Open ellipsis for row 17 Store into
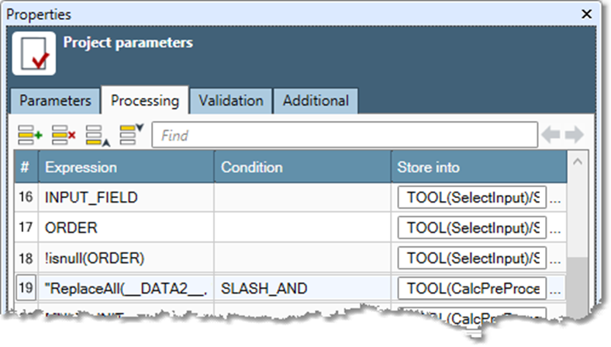The height and width of the screenshot is (347, 611). pos(555,228)
